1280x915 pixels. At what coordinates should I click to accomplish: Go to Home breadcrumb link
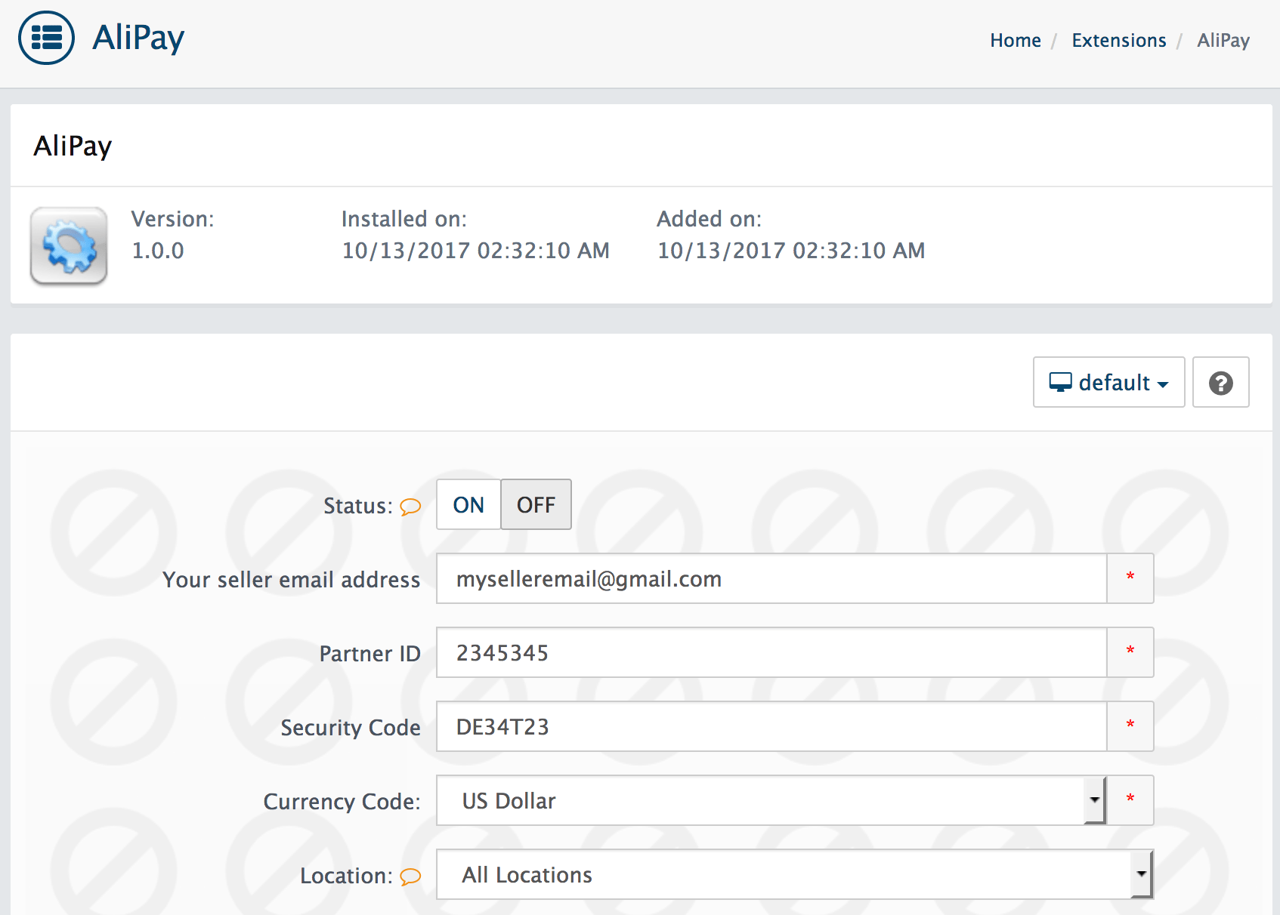click(1015, 40)
